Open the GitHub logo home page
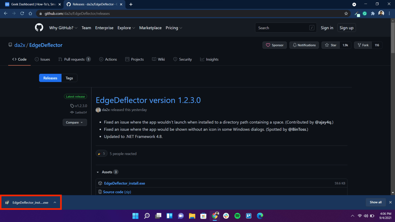The image size is (395, 222). pyautogui.click(x=39, y=27)
